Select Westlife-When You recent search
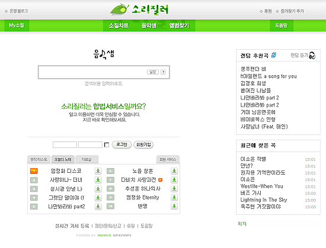The height and width of the screenshot is (248, 326). [262, 186]
